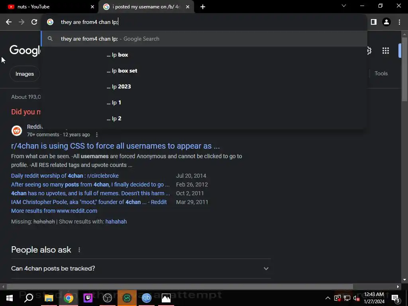Open Chrome three-dot menu
Viewport: 408px width, 306px height.
point(399,22)
